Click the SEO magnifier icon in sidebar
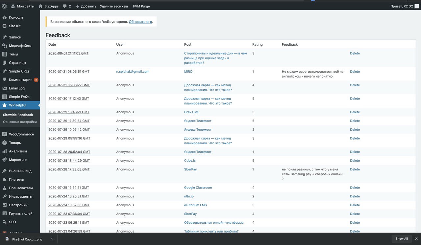The width and height of the screenshot is (421, 245). [4, 222]
